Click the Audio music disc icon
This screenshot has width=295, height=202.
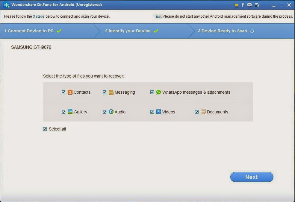[x=111, y=112]
